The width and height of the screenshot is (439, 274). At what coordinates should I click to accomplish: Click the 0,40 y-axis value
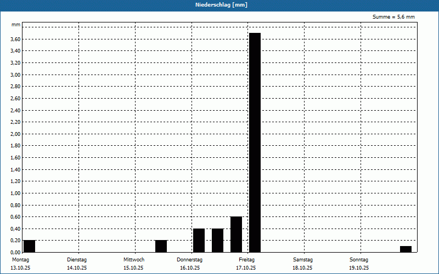tap(15, 229)
